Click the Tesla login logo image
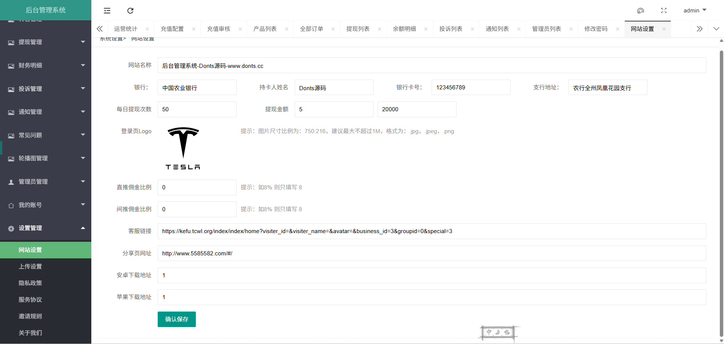Image resolution: width=724 pixels, height=344 pixels. (183, 149)
